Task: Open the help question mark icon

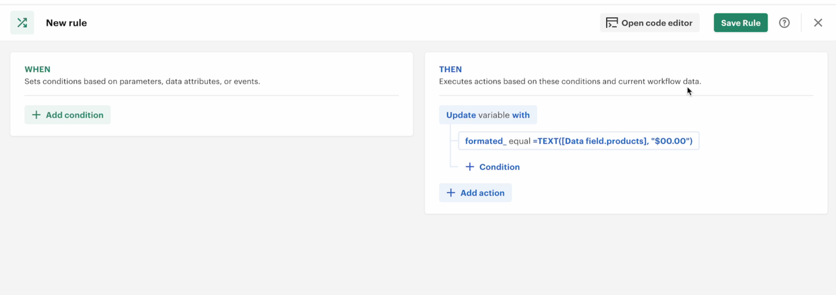Action: coord(784,23)
